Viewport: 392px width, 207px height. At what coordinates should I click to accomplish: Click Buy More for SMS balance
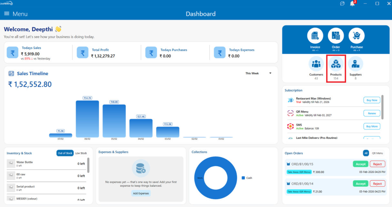pos(372,127)
